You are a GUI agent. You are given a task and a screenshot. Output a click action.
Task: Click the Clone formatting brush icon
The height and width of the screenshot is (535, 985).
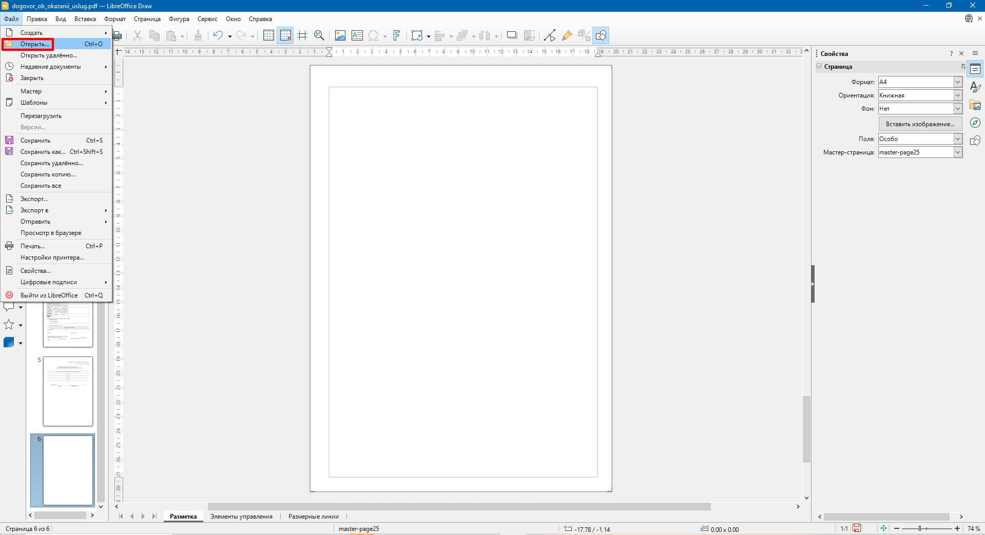tap(198, 35)
